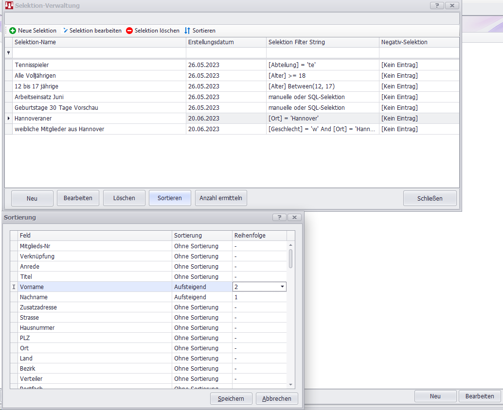Image resolution: width=503 pixels, height=410 pixels.
Task: Close the Sortierung dialog with X
Action: 294,217
